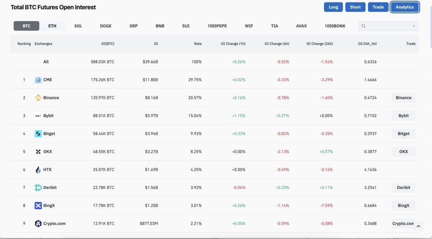The height and width of the screenshot is (239, 432).
Task: Open the coin search dropdown arrow
Action: click(x=413, y=26)
